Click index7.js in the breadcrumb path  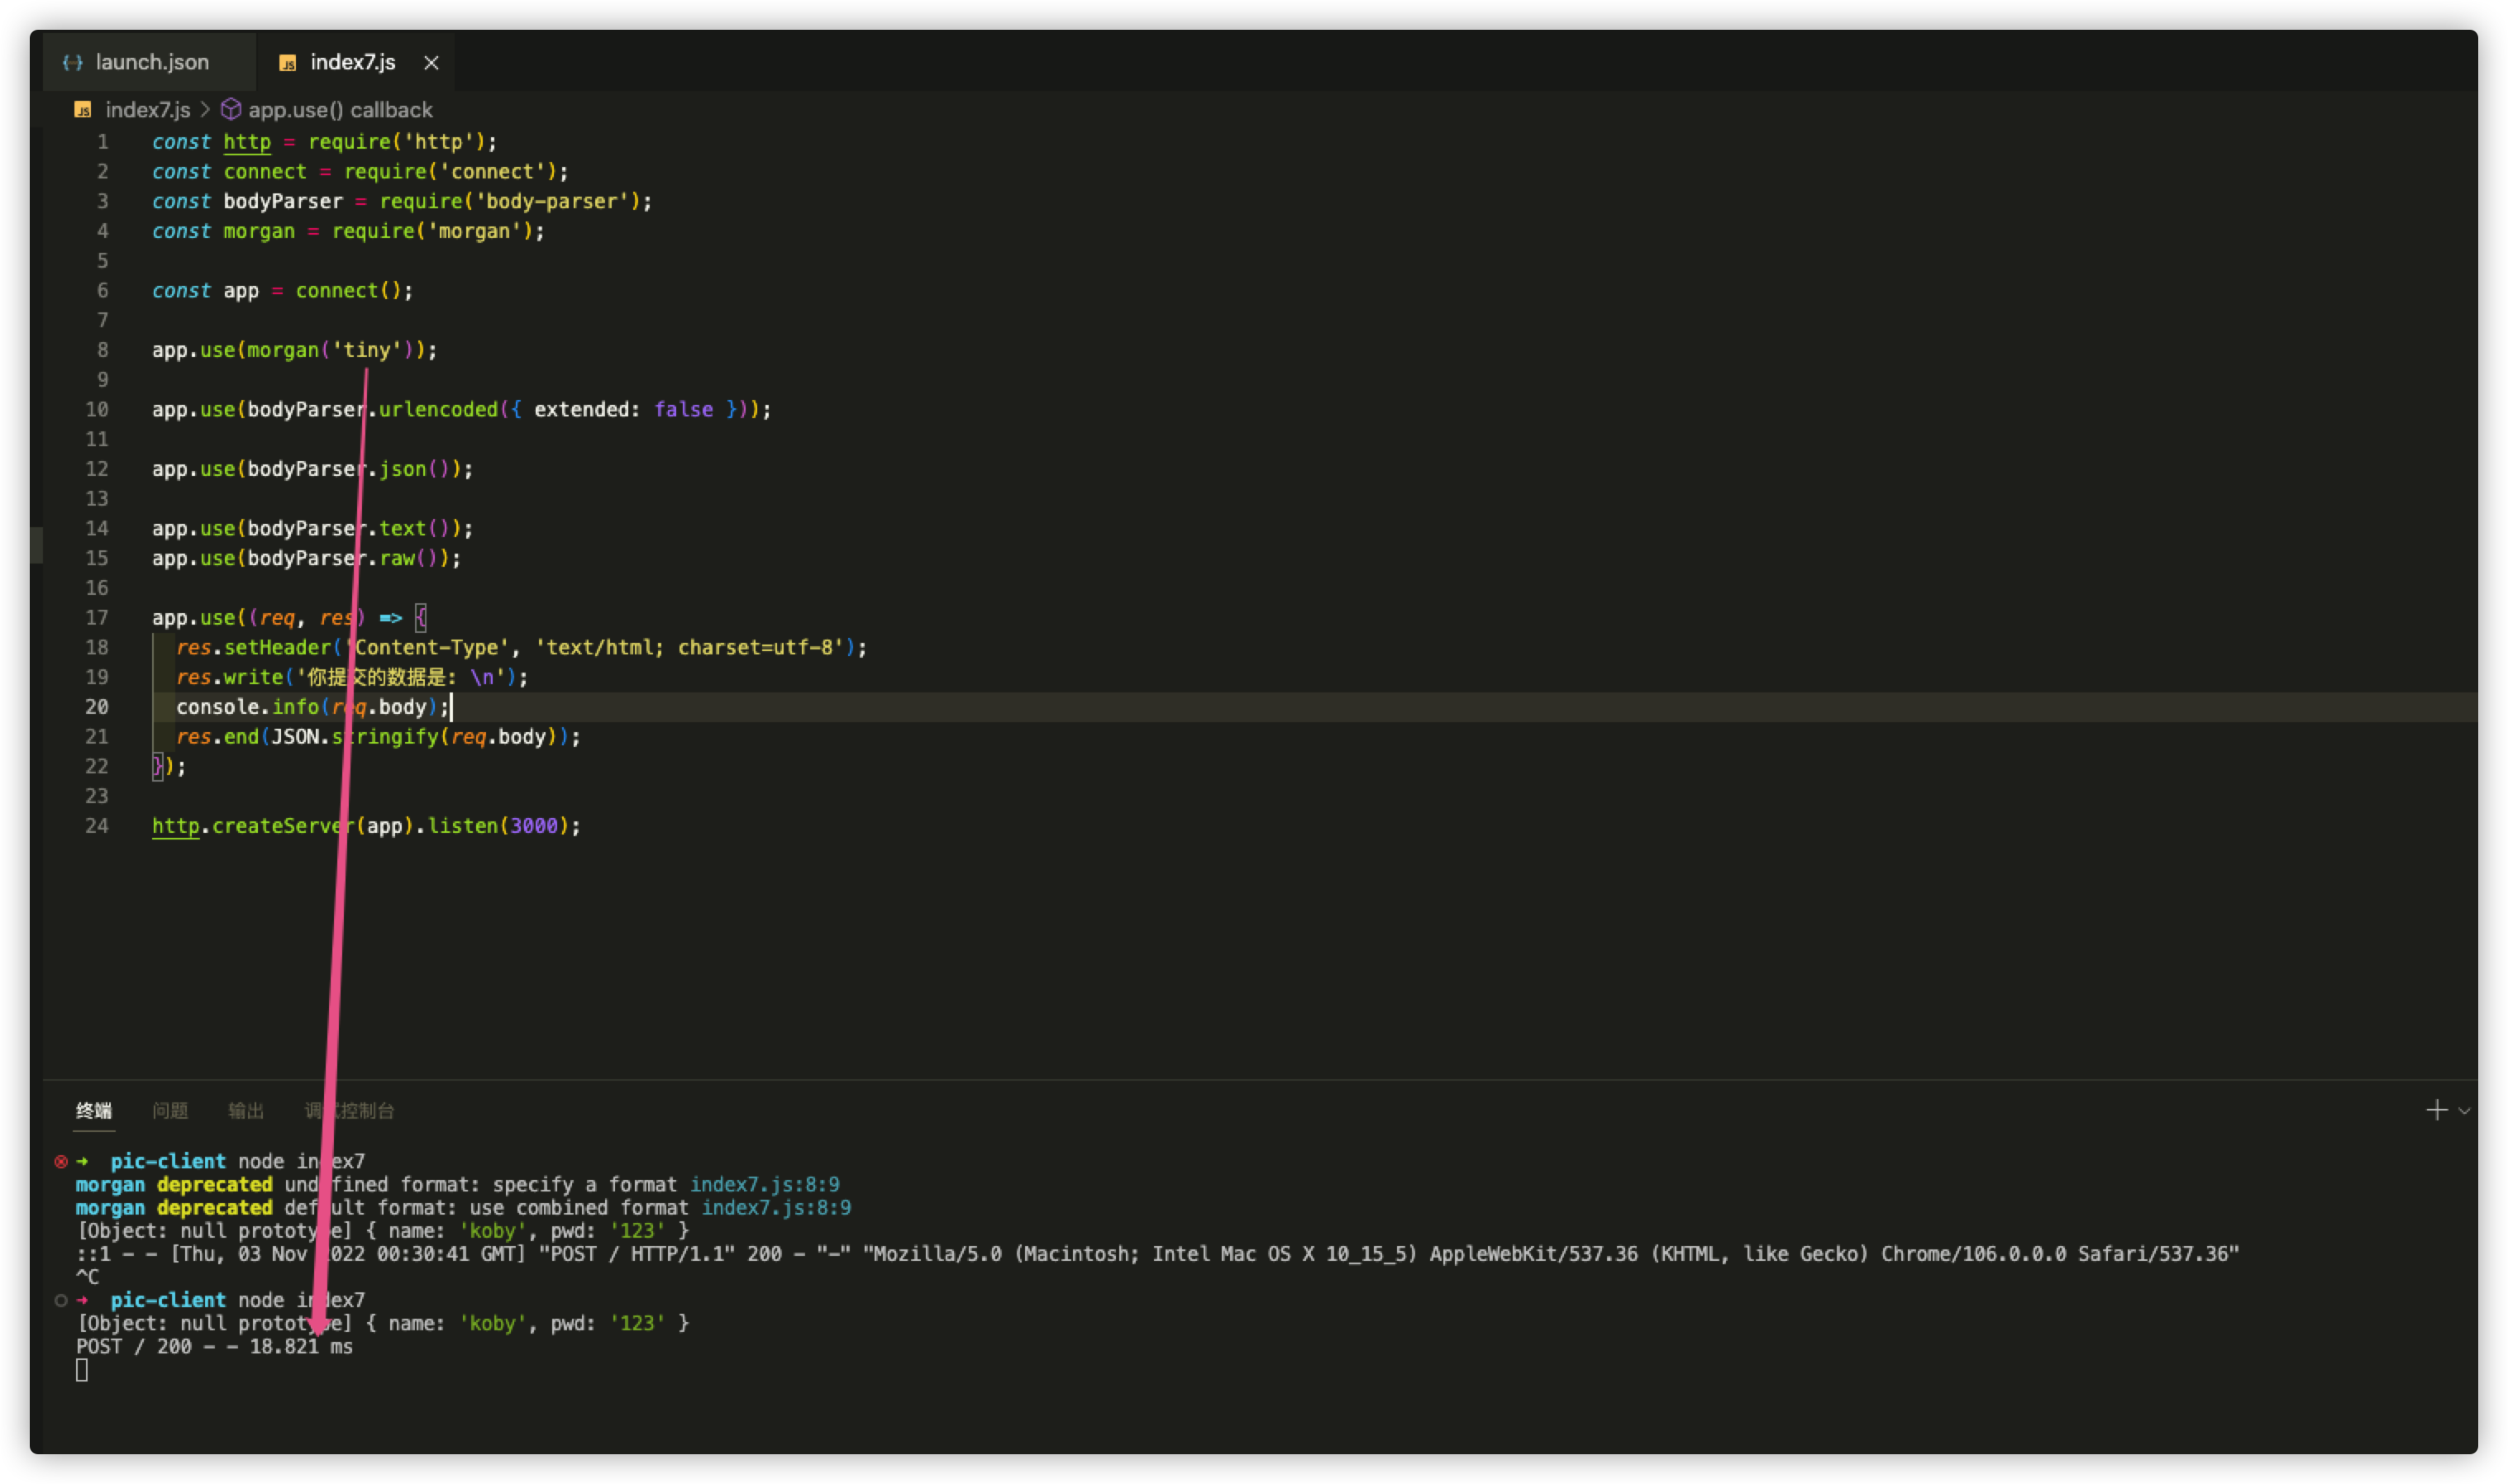[x=148, y=110]
